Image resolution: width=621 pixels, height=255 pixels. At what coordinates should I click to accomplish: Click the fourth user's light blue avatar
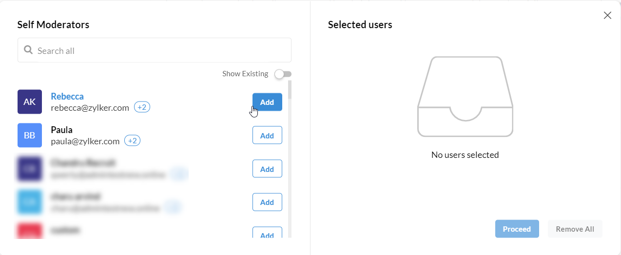coord(30,202)
